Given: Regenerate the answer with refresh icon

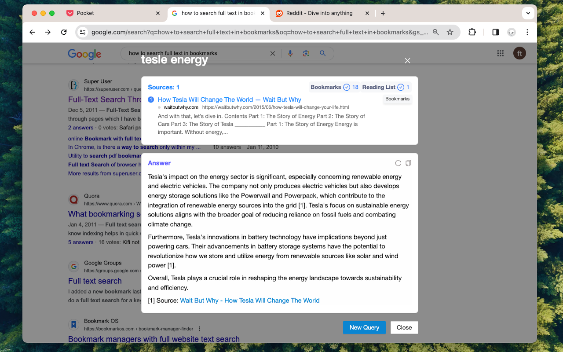Looking at the screenshot, I should (x=398, y=163).
